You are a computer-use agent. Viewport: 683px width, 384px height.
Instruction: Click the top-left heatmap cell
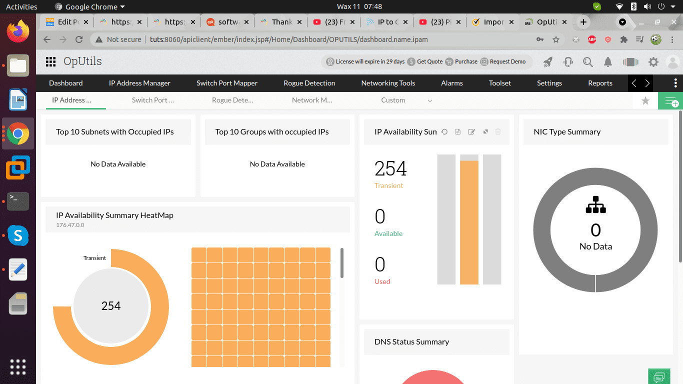(x=199, y=254)
